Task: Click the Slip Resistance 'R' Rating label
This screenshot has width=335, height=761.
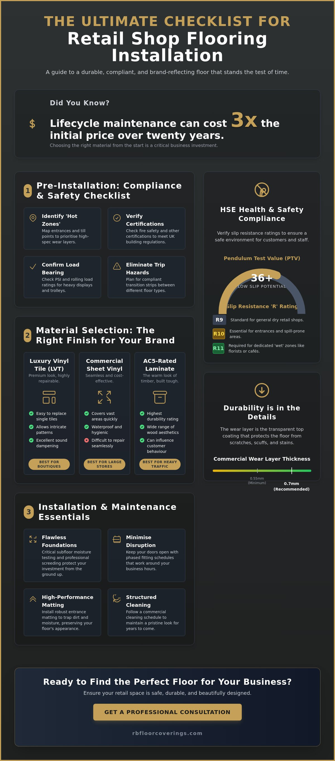Action: 262,306
